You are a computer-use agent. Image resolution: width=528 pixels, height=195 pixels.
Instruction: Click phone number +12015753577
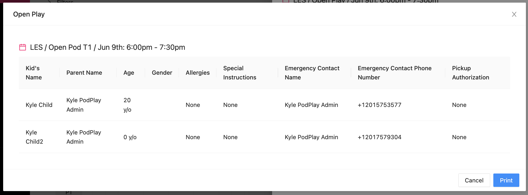click(379, 105)
